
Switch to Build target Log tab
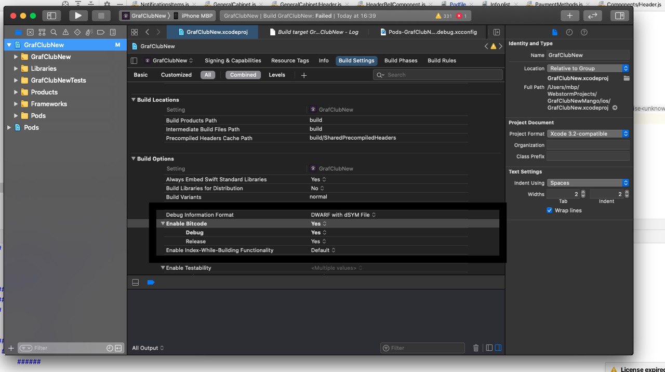coord(314,32)
